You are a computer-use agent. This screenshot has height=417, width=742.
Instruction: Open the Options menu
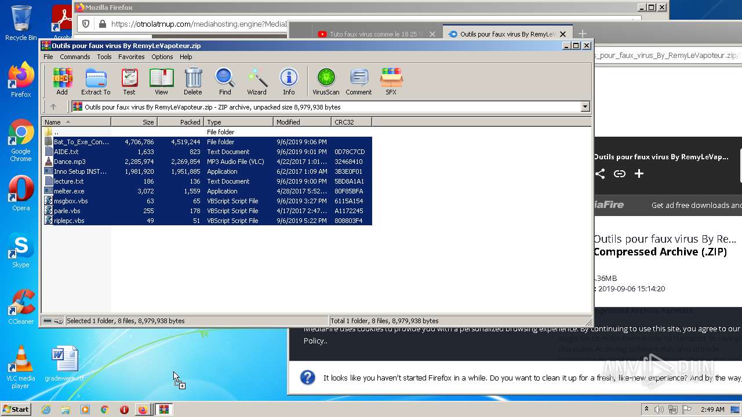point(162,57)
